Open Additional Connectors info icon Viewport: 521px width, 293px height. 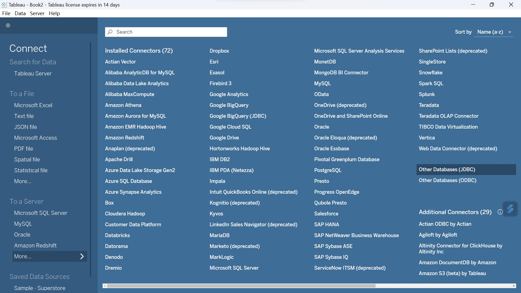click(x=500, y=212)
